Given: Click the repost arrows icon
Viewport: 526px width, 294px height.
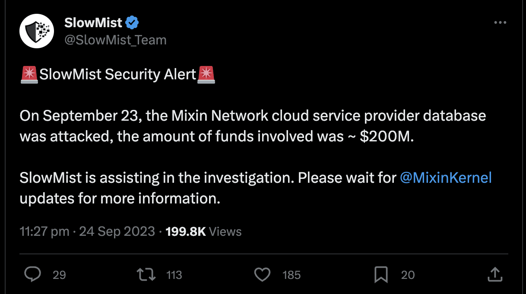Looking at the screenshot, I should (x=146, y=275).
